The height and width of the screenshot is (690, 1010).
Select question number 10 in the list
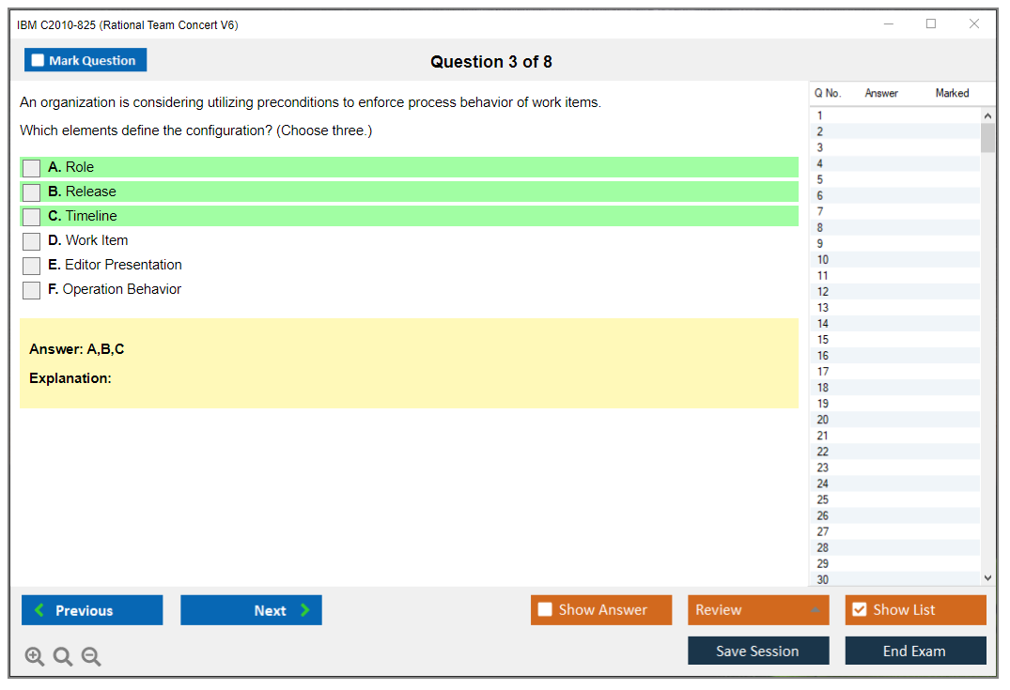[823, 260]
